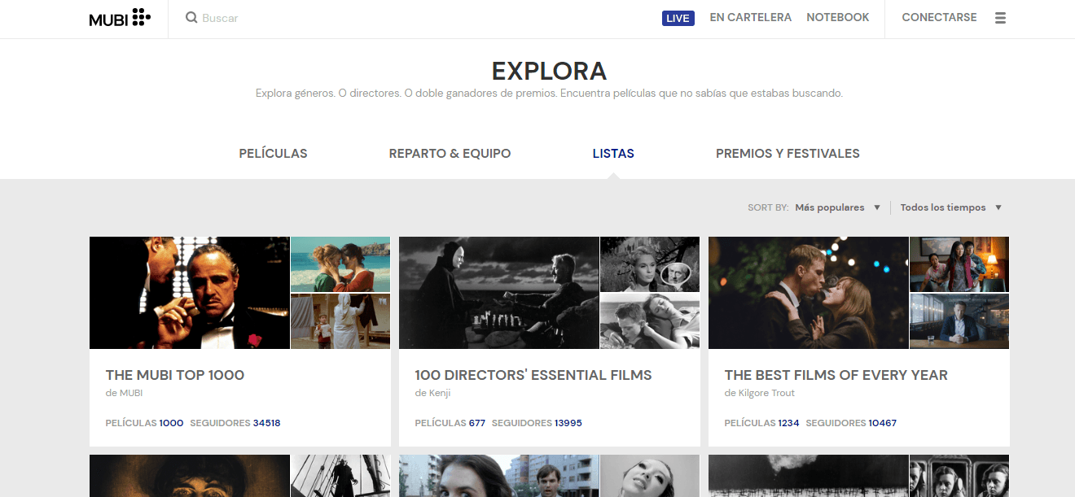Screen dimensions: 1075x497
Task: Click woman and man street scene thumbnail
Action: 499,476
